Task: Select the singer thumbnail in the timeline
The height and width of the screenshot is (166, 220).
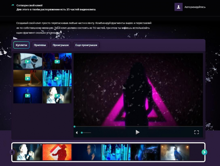Action: (x=27, y=152)
